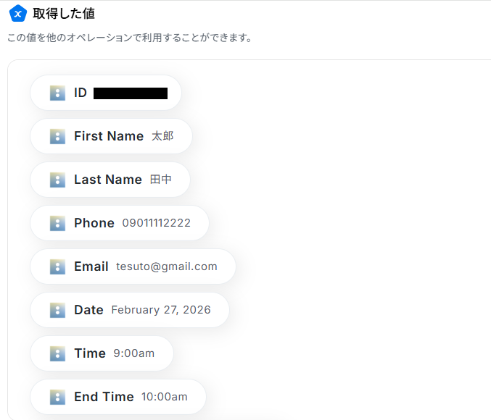Click the icon beside Last Name

(58, 180)
